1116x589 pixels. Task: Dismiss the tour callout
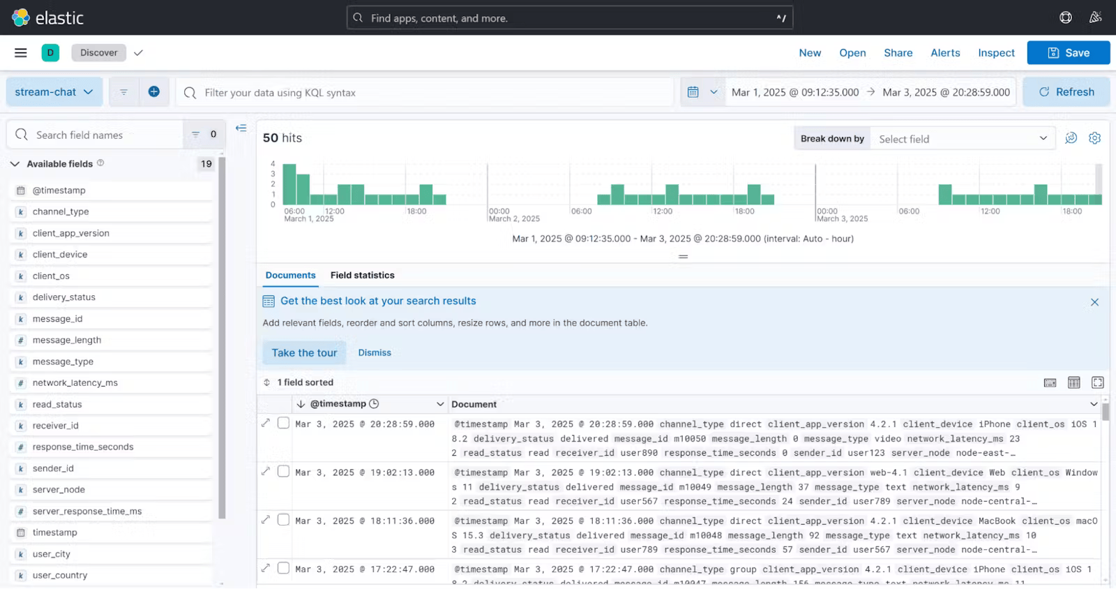click(375, 352)
